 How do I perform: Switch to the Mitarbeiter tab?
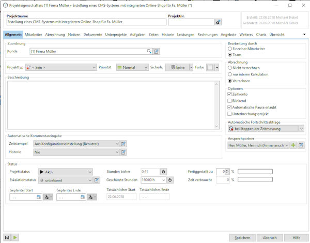(x=33, y=34)
